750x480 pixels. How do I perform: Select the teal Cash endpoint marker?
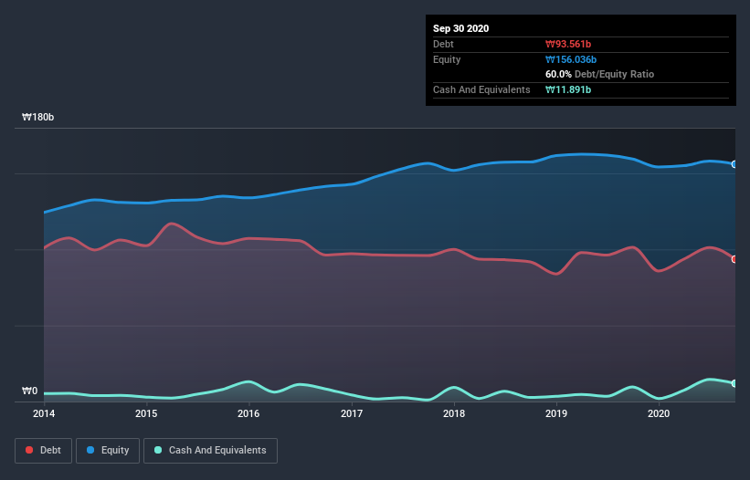coord(734,383)
